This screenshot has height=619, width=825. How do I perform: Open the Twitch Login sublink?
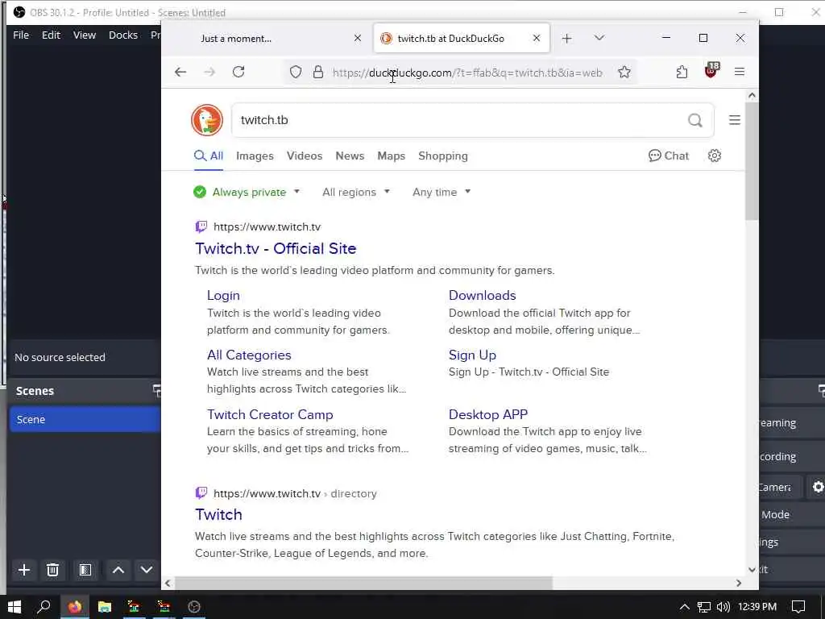223,296
